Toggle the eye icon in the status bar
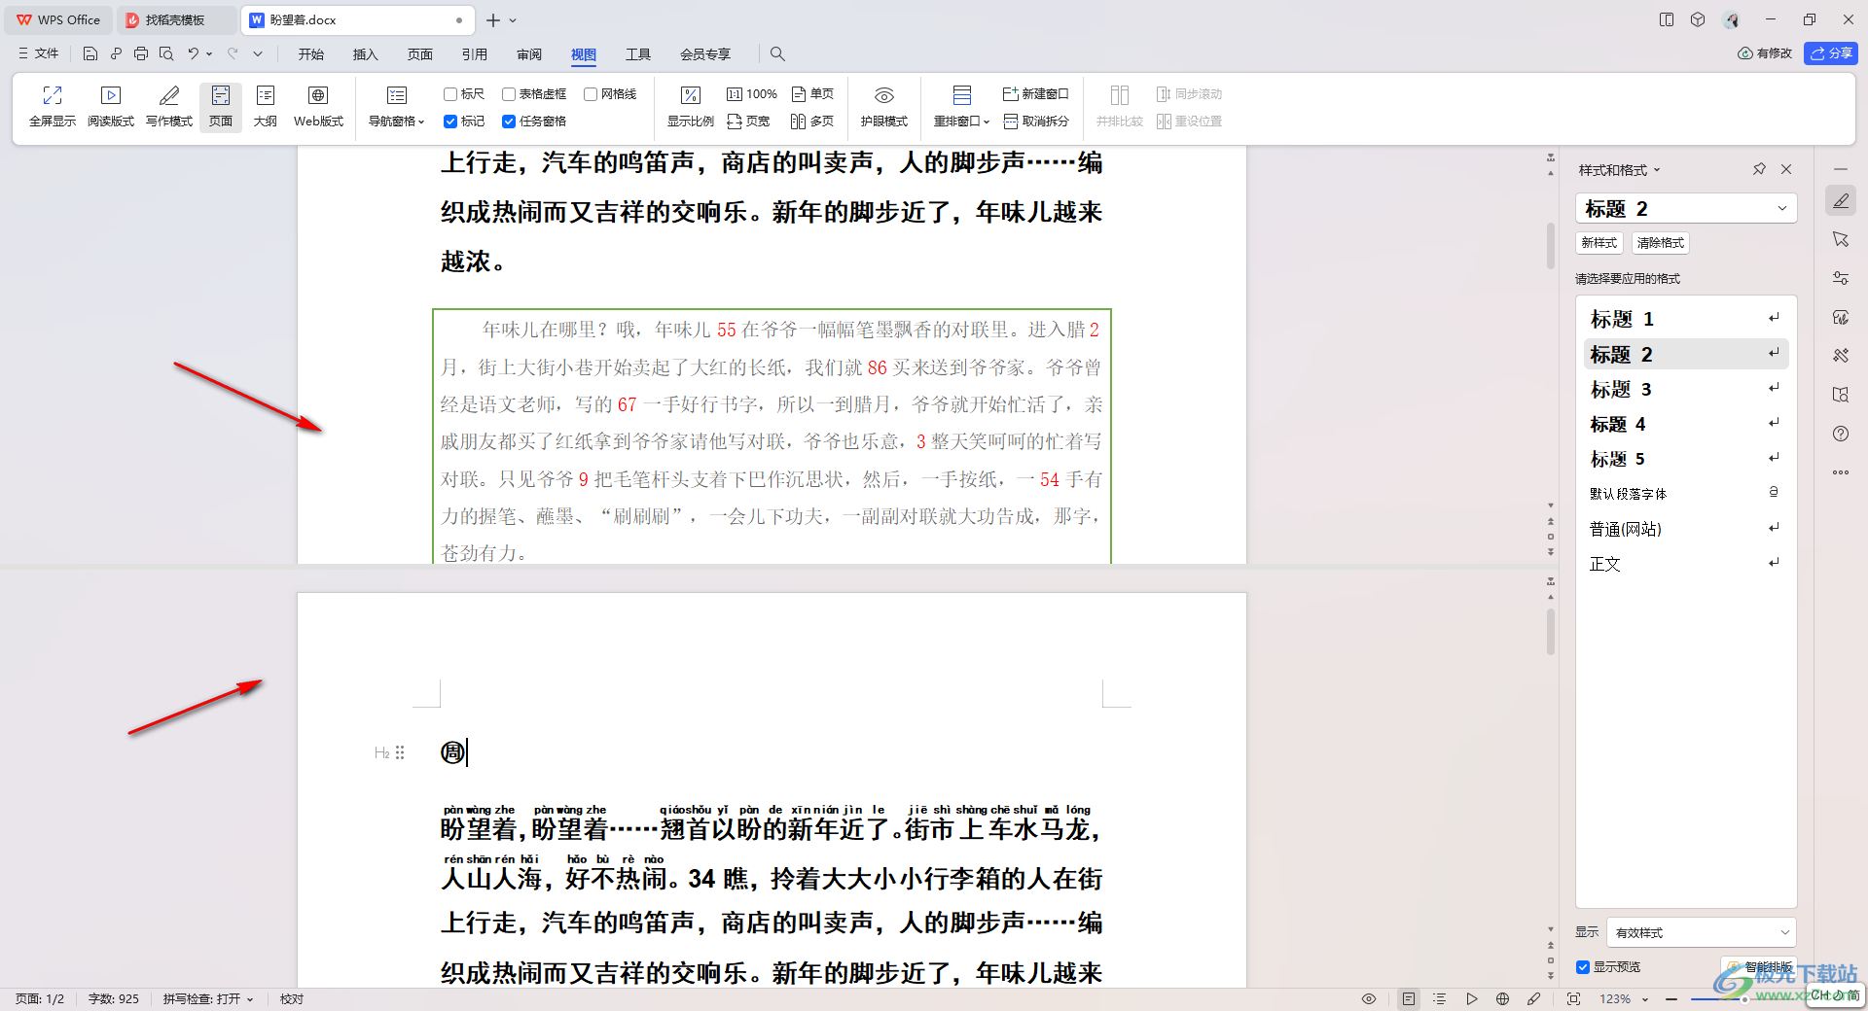The image size is (1868, 1011). pyautogui.click(x=1369, y=998)
